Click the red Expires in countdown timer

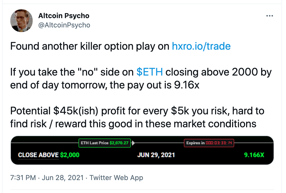209,143
